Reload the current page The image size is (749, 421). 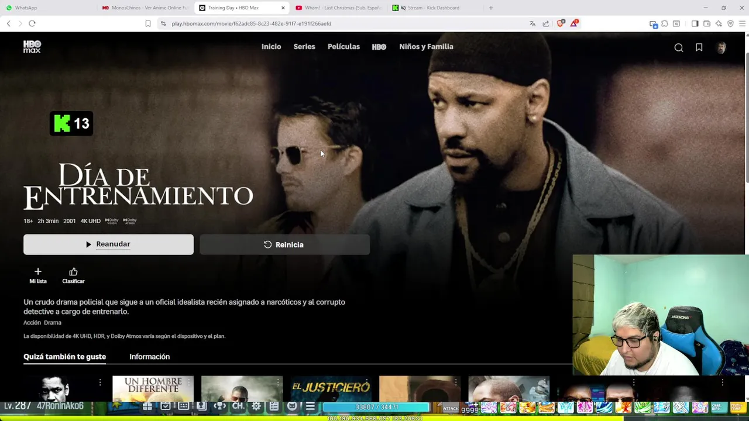(32, 23)
